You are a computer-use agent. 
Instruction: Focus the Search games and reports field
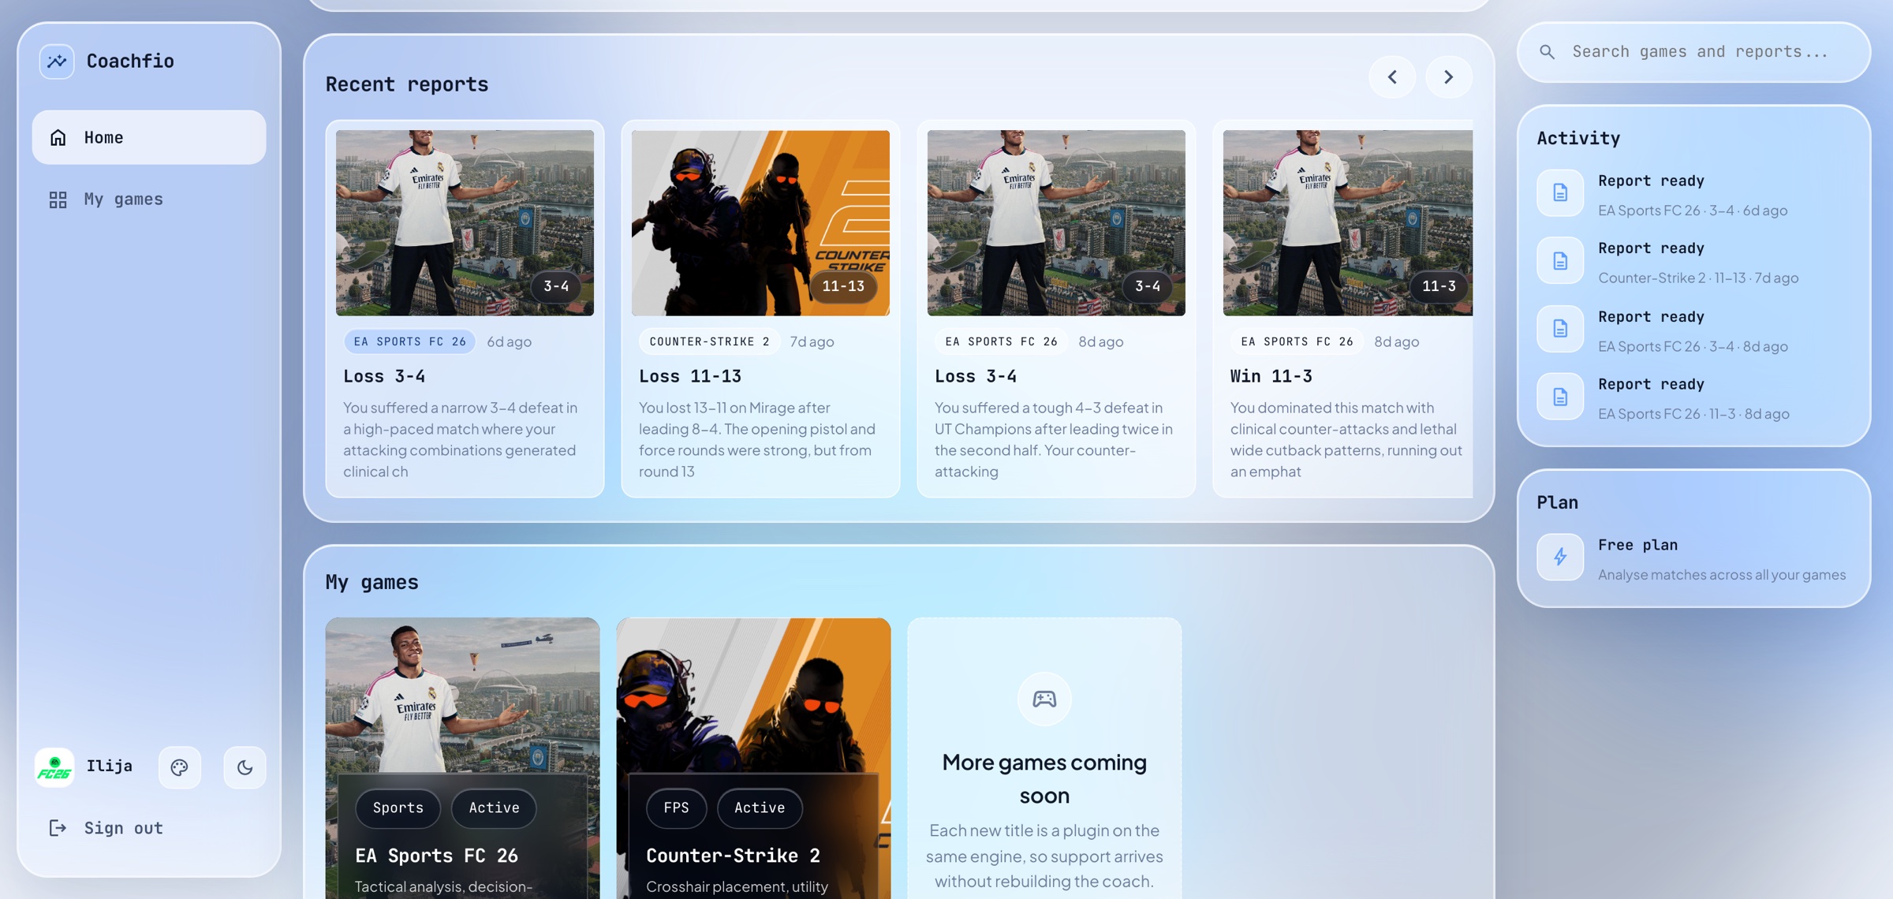(1694, 52)
